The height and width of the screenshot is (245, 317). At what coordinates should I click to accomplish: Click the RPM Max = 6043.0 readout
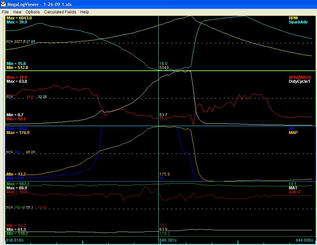click(19, 18)
